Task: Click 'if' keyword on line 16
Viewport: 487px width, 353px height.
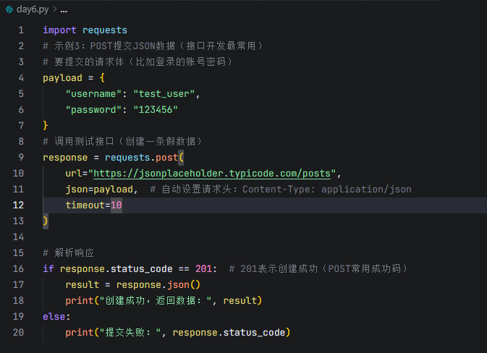Action: [x=48, y=269]
